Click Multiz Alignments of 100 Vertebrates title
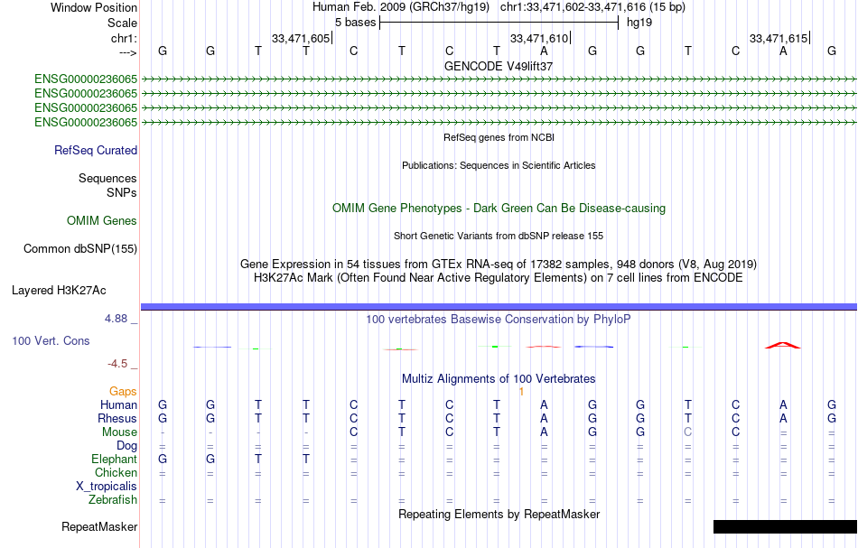Image resolution: width=858 pixels, height=548 pixels. tap(499, 378)
